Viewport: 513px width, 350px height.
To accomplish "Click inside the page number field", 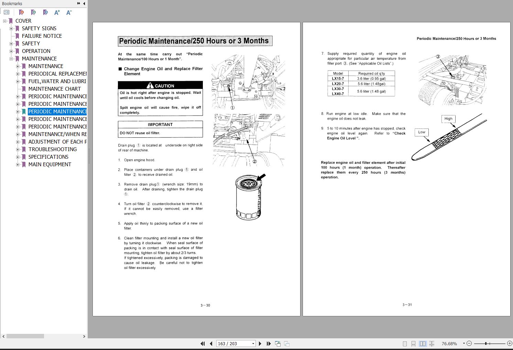I will point(230,343).
